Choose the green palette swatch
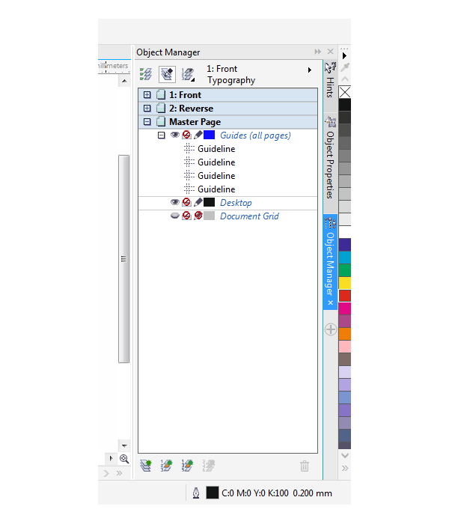The width and height of the screenshot is (449, 524). click(x=345, y=270)
